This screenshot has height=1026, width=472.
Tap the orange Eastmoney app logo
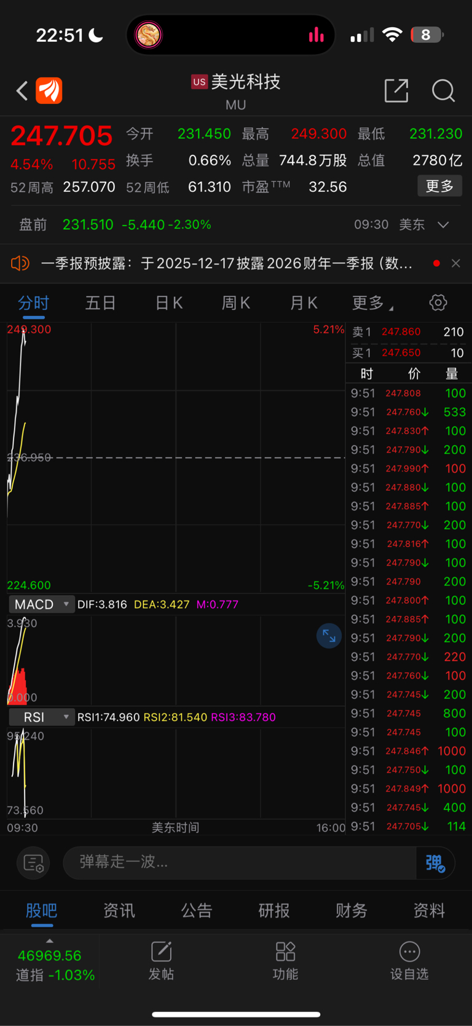coord(49,91)
